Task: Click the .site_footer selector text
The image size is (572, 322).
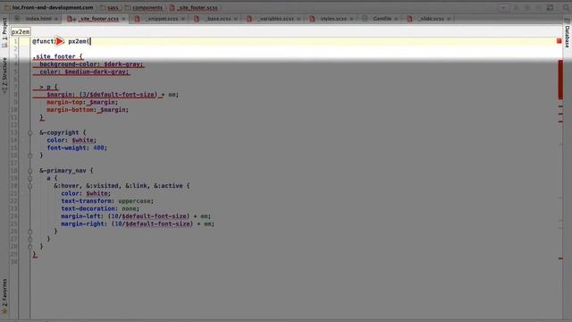Action: click(54, 56)
